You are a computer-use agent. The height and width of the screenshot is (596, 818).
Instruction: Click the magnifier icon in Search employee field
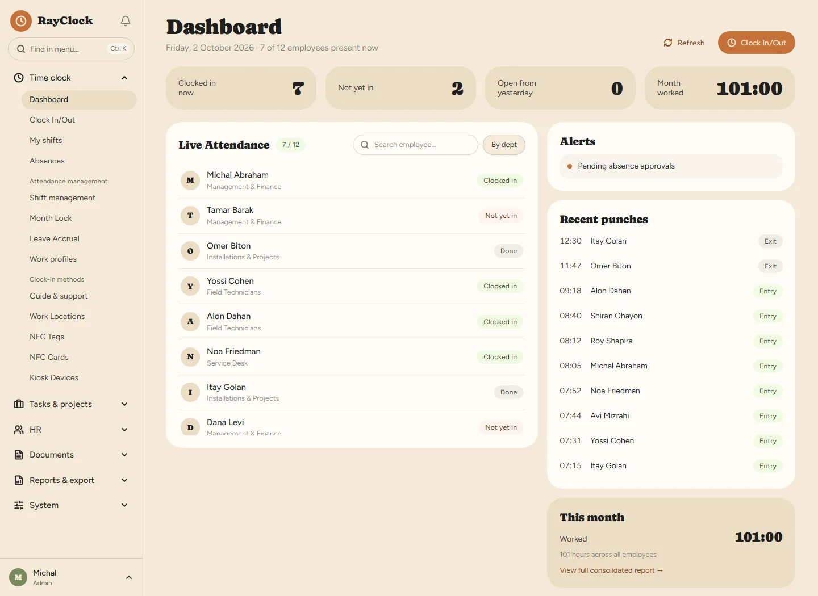click(x=365, y=145)
